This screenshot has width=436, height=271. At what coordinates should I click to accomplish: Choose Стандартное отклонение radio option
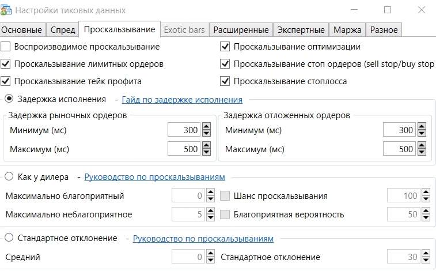(9, 238)
